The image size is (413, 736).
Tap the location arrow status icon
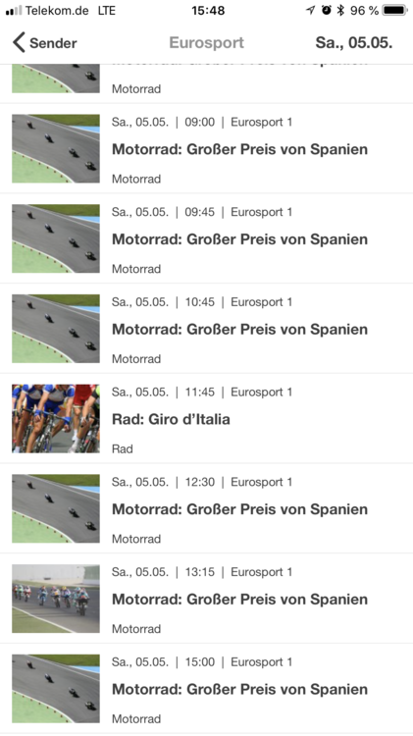pyautogui.click(x=310, y=11)
